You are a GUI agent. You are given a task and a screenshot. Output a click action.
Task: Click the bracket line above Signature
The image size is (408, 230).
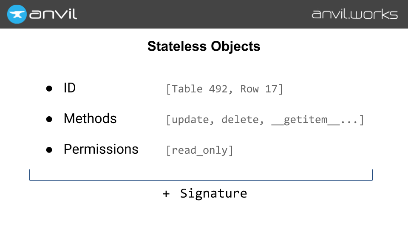point(201,180)
